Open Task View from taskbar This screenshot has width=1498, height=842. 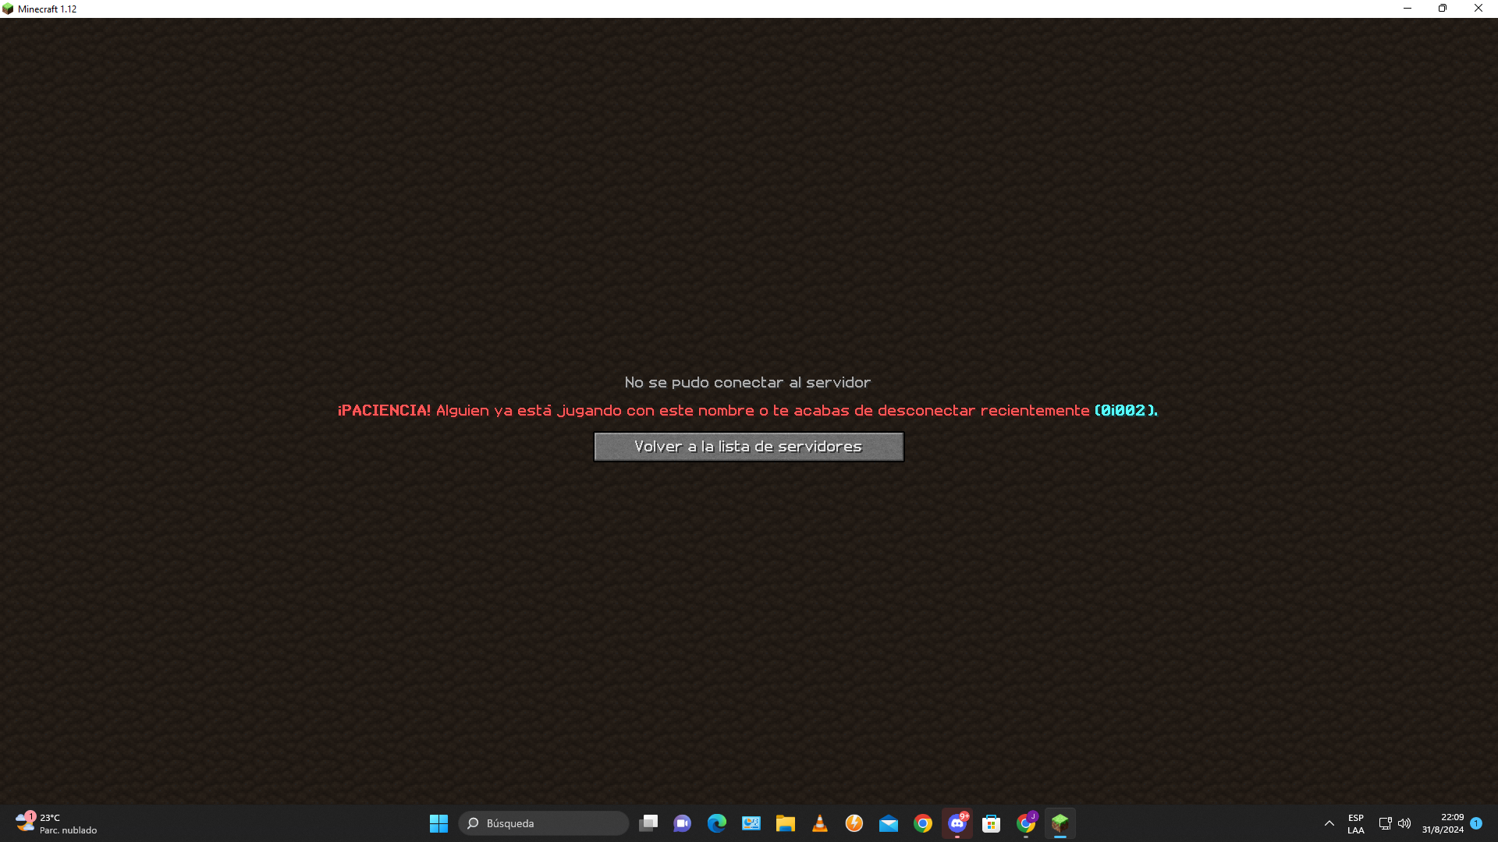(648, 823)
